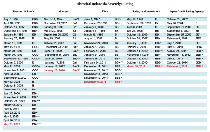Click the date 'January 27, 1998'
Screen dimensions: 210x132
pyautogui.click(x=14, y=38)
